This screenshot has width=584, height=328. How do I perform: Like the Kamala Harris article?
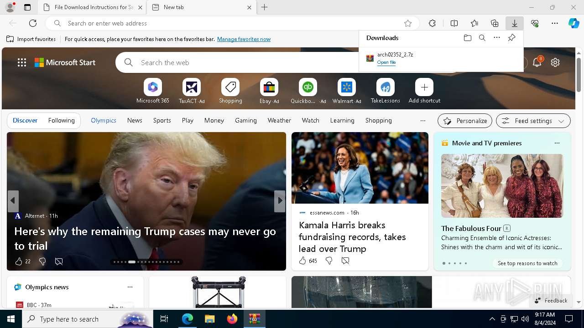[x=302, y=261]
